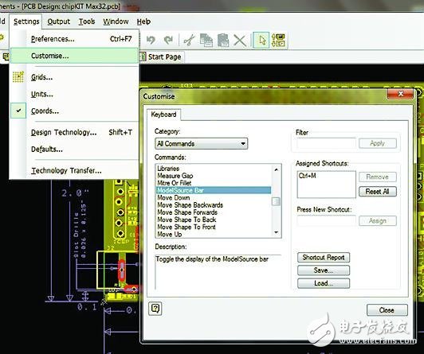
Task: Click the Press New Shortcut input field
Action: coord(327,220)
